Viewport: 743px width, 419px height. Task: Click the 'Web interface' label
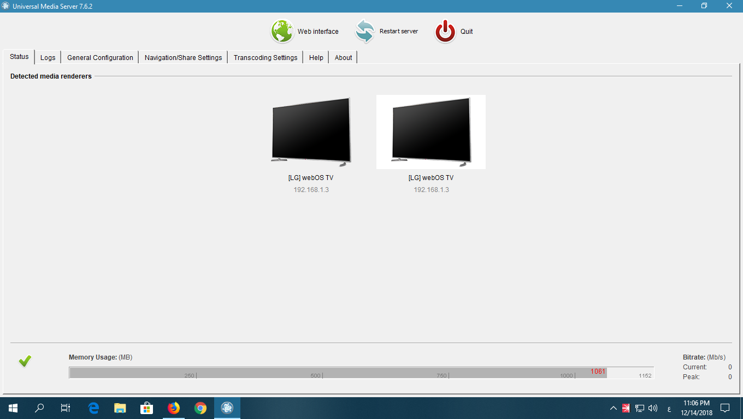click(318, 32)
